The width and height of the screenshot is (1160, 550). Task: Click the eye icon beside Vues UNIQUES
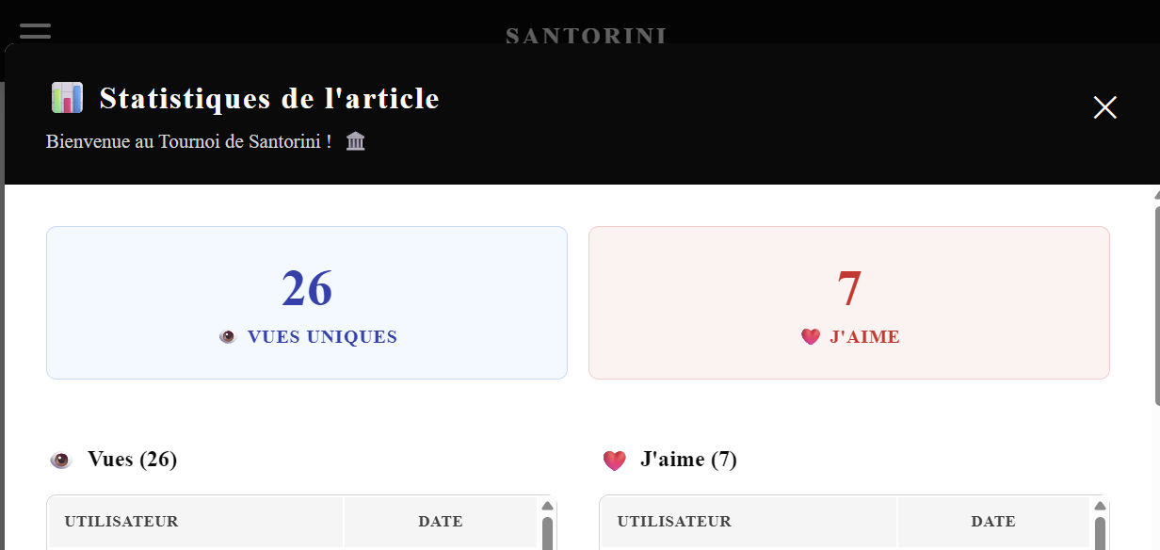pos(227,337)
